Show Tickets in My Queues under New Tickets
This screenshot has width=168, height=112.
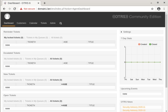click(36, 80)
